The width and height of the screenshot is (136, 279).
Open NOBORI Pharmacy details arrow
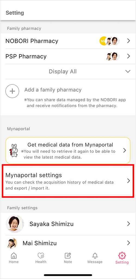click(129, 41)
